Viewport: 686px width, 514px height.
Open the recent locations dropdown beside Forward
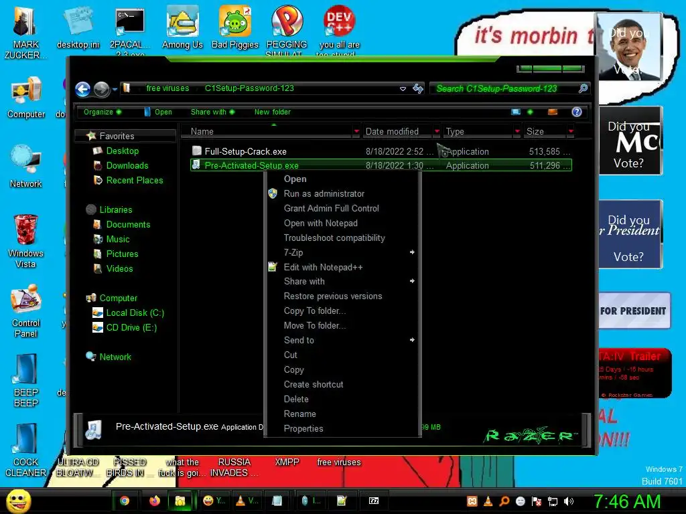115,89
